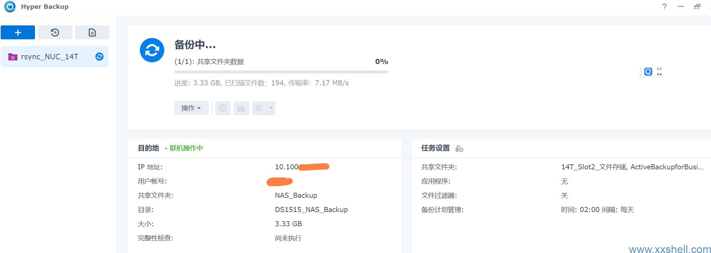
Task: Open the backup version explorer icon
Action: click(223, 108)
